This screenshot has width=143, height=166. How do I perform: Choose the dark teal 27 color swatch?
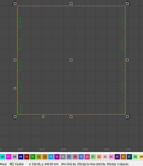tap(129, 157)
